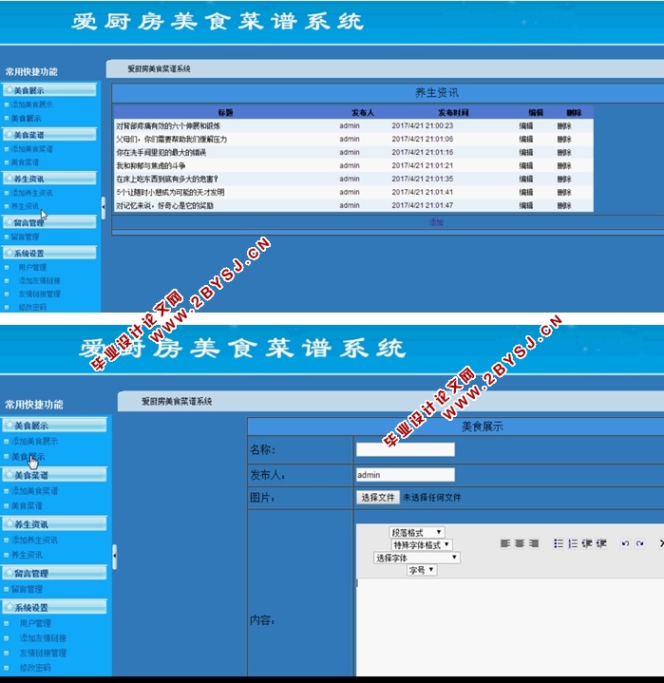Open 用户管理 in the upper sidebar

point(32,268)
